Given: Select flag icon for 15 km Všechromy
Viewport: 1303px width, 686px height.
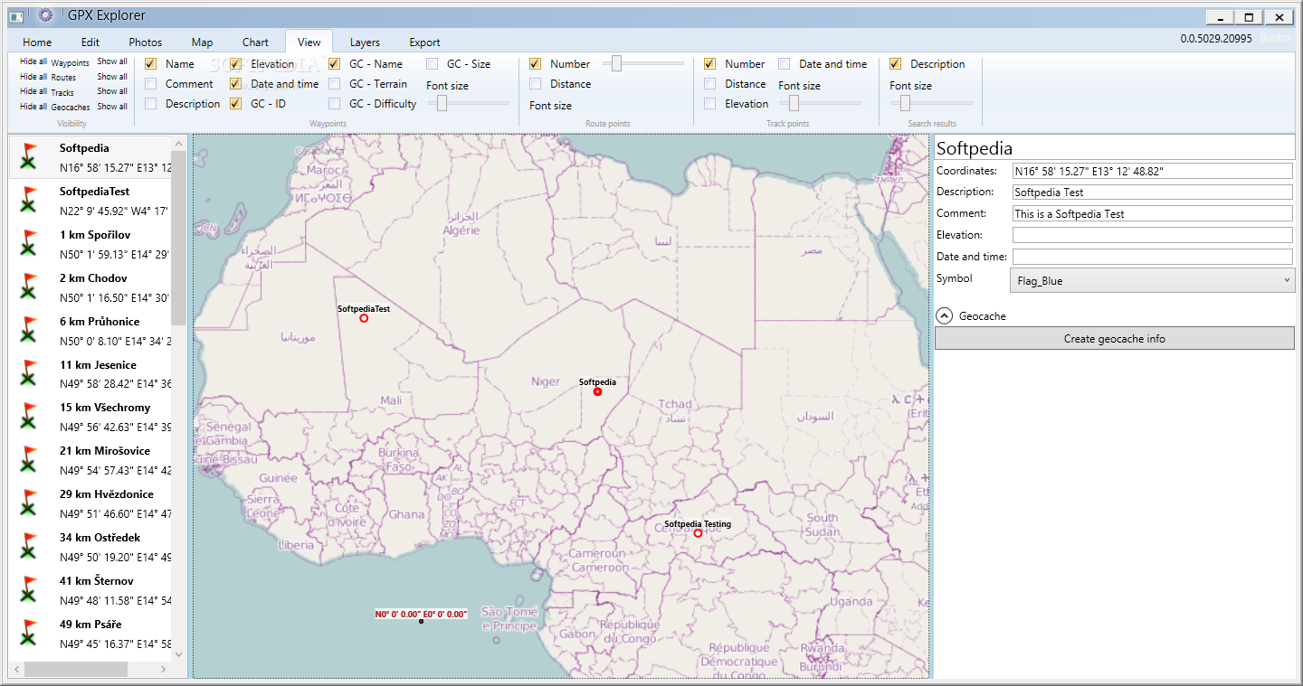Looking at the screenshot, I should point(30,417).
